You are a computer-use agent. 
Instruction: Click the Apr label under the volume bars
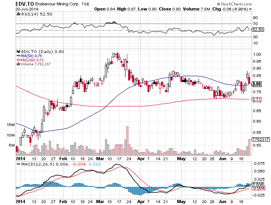click(141, 159)
